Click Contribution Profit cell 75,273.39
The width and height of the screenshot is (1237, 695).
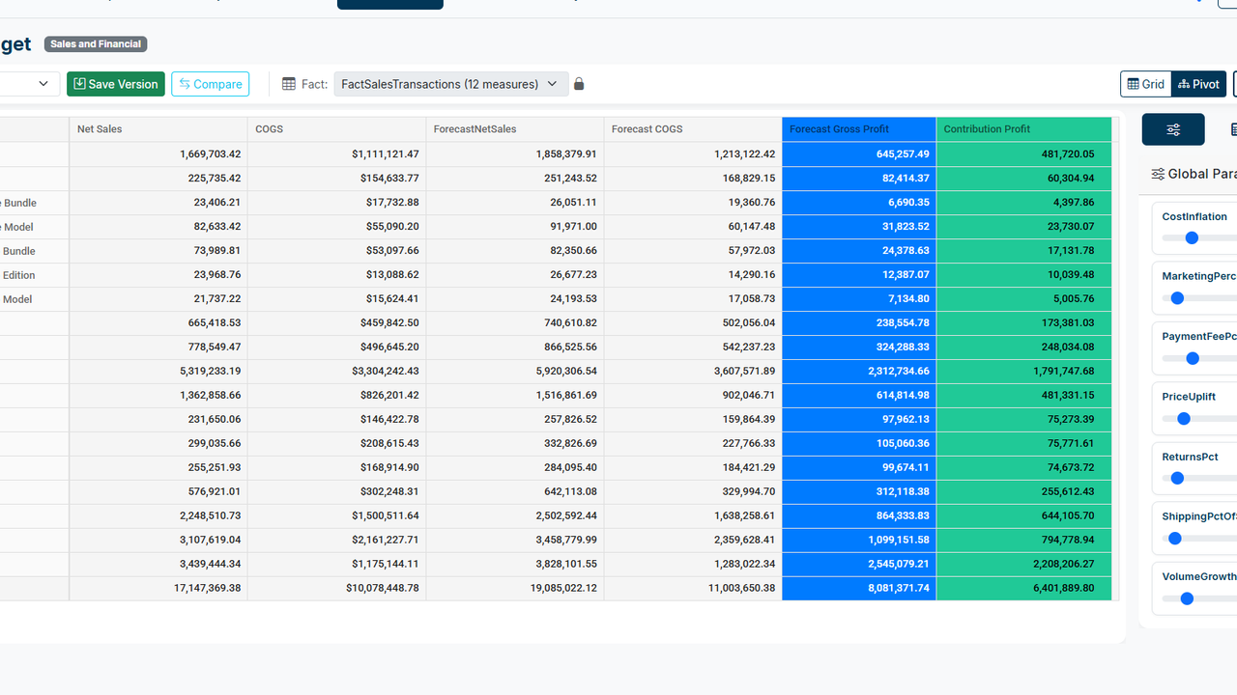click(1024, 420)
